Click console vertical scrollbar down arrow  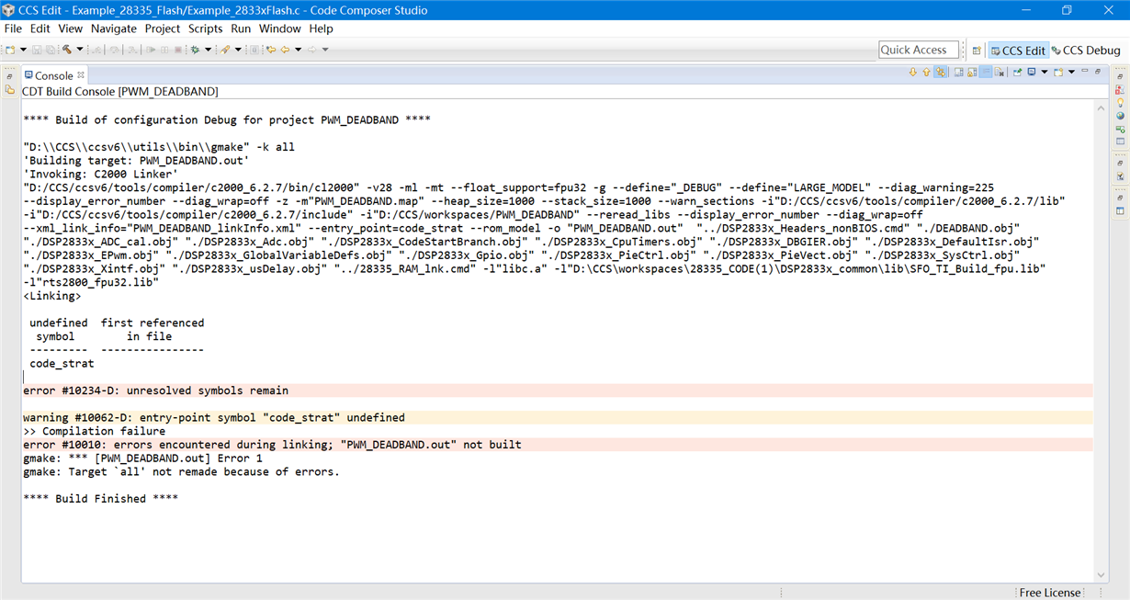tap(1102, 575)
